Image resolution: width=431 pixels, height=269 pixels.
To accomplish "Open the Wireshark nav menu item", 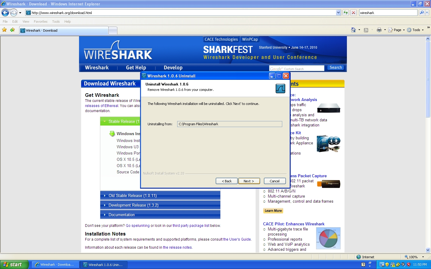I will coord(97,68).
